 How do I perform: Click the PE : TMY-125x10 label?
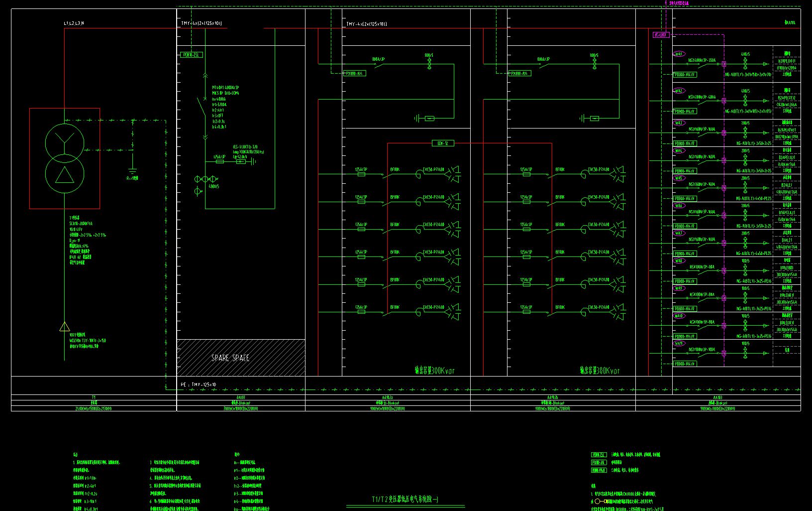pos(199,384)
